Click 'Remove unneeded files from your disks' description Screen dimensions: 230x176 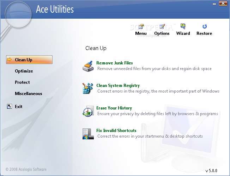(154, 69)
